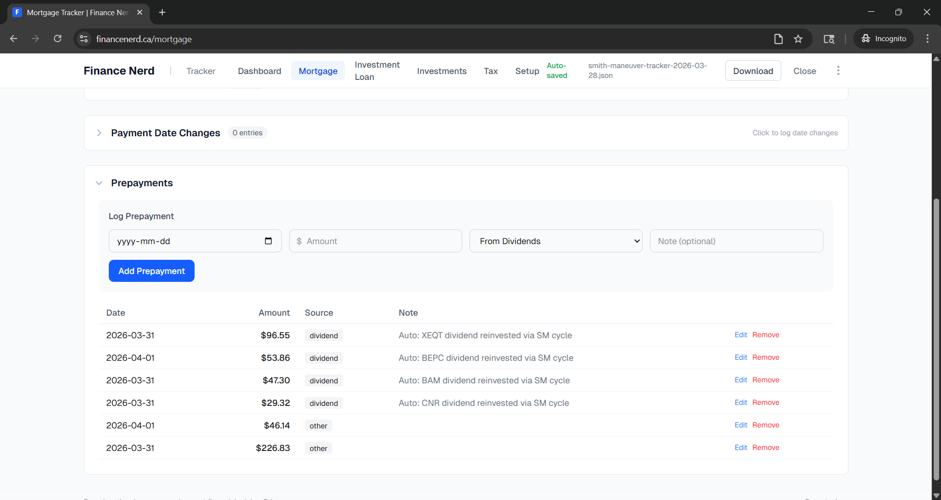Click the browser back arrow
The width and height of the screenshot is (941, 500).
point(14,39)
